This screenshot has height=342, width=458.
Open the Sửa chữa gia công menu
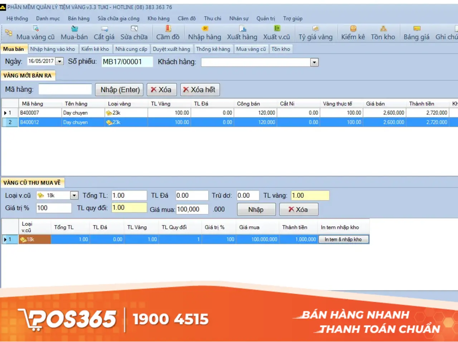pos(118,19)
